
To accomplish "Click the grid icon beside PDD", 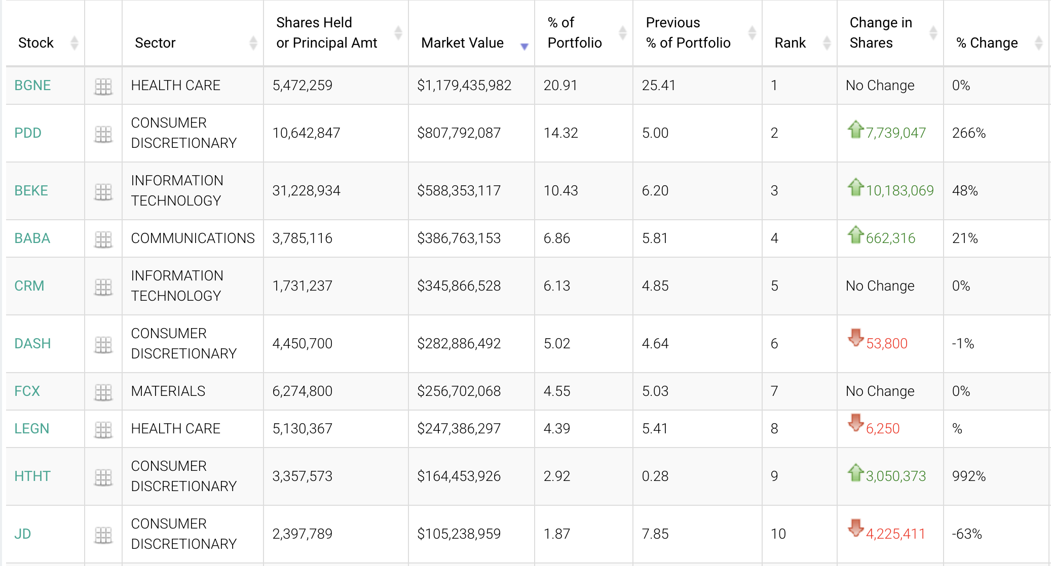I will pos(103,134).
